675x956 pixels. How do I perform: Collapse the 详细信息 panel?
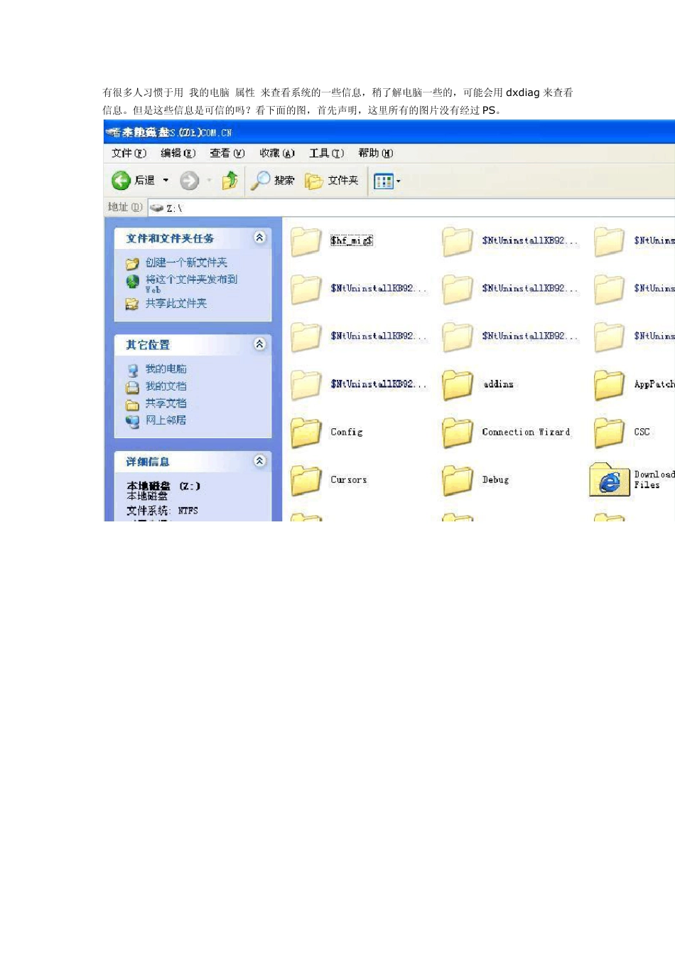260,461
